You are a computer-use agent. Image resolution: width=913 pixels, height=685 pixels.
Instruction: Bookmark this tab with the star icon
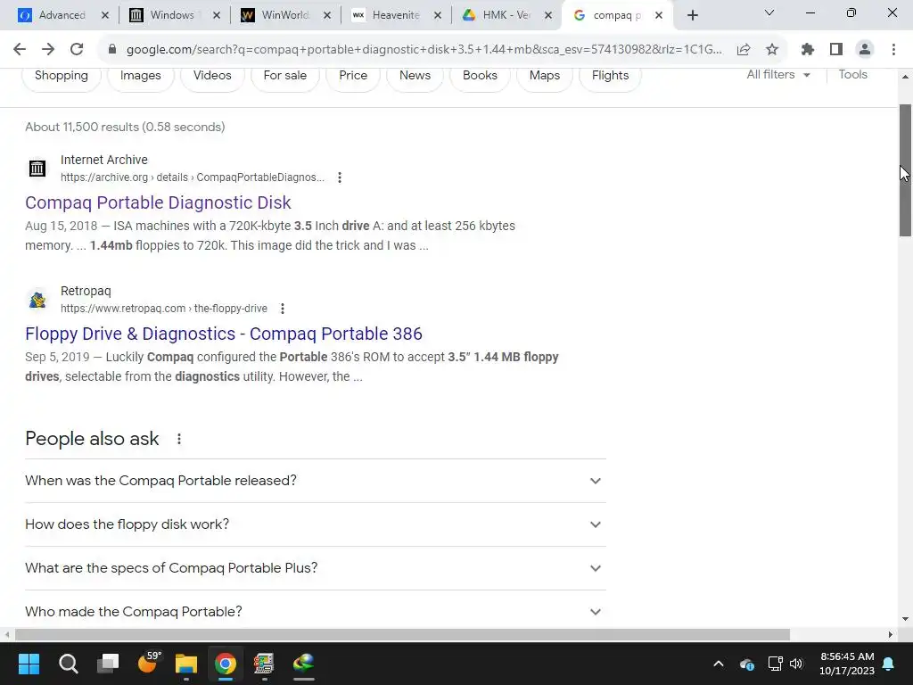772,50
